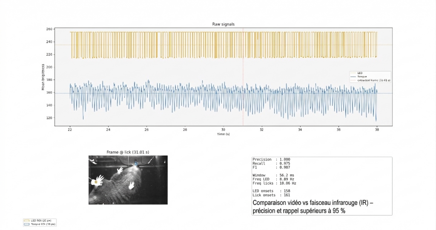The image size is (436, 230).
Task: Click the 22 tick on time axis
Action: tap(70, 130)
